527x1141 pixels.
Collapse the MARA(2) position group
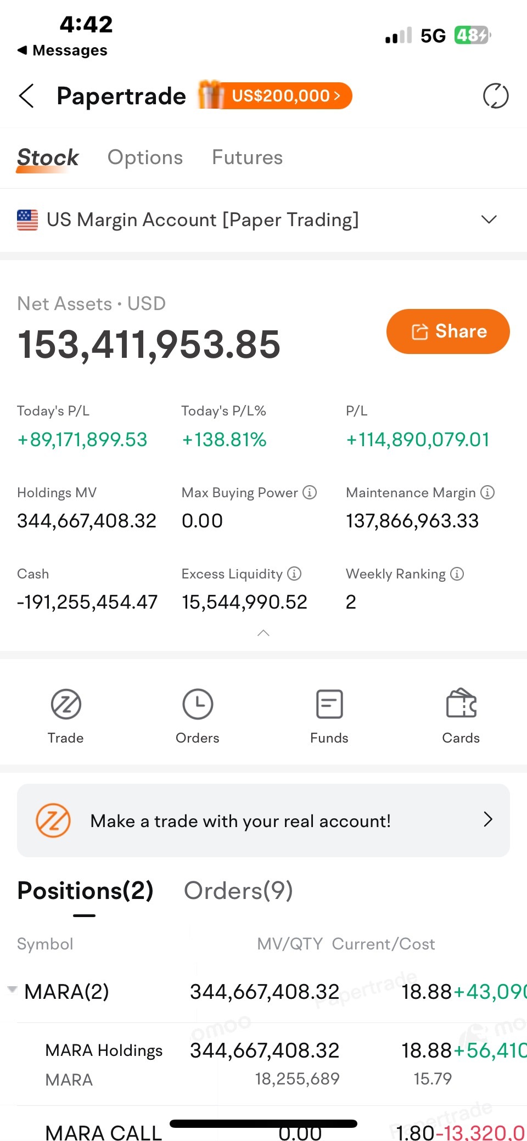12,990
